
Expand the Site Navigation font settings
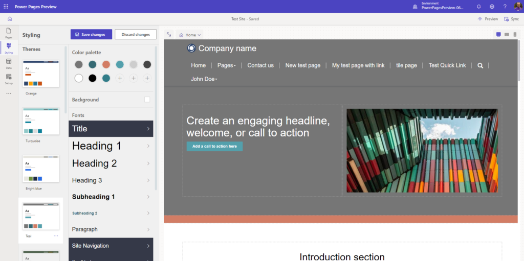(x=111, y=246)
